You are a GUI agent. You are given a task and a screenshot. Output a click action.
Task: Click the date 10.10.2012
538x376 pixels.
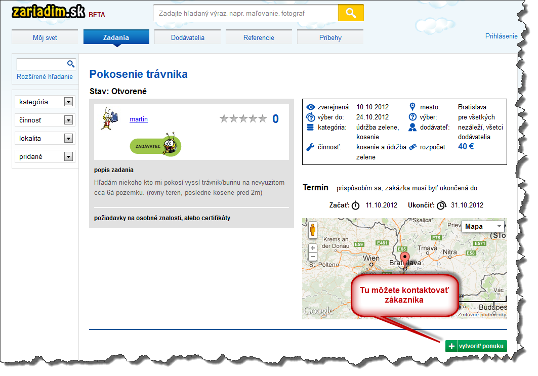click(373, 107)
